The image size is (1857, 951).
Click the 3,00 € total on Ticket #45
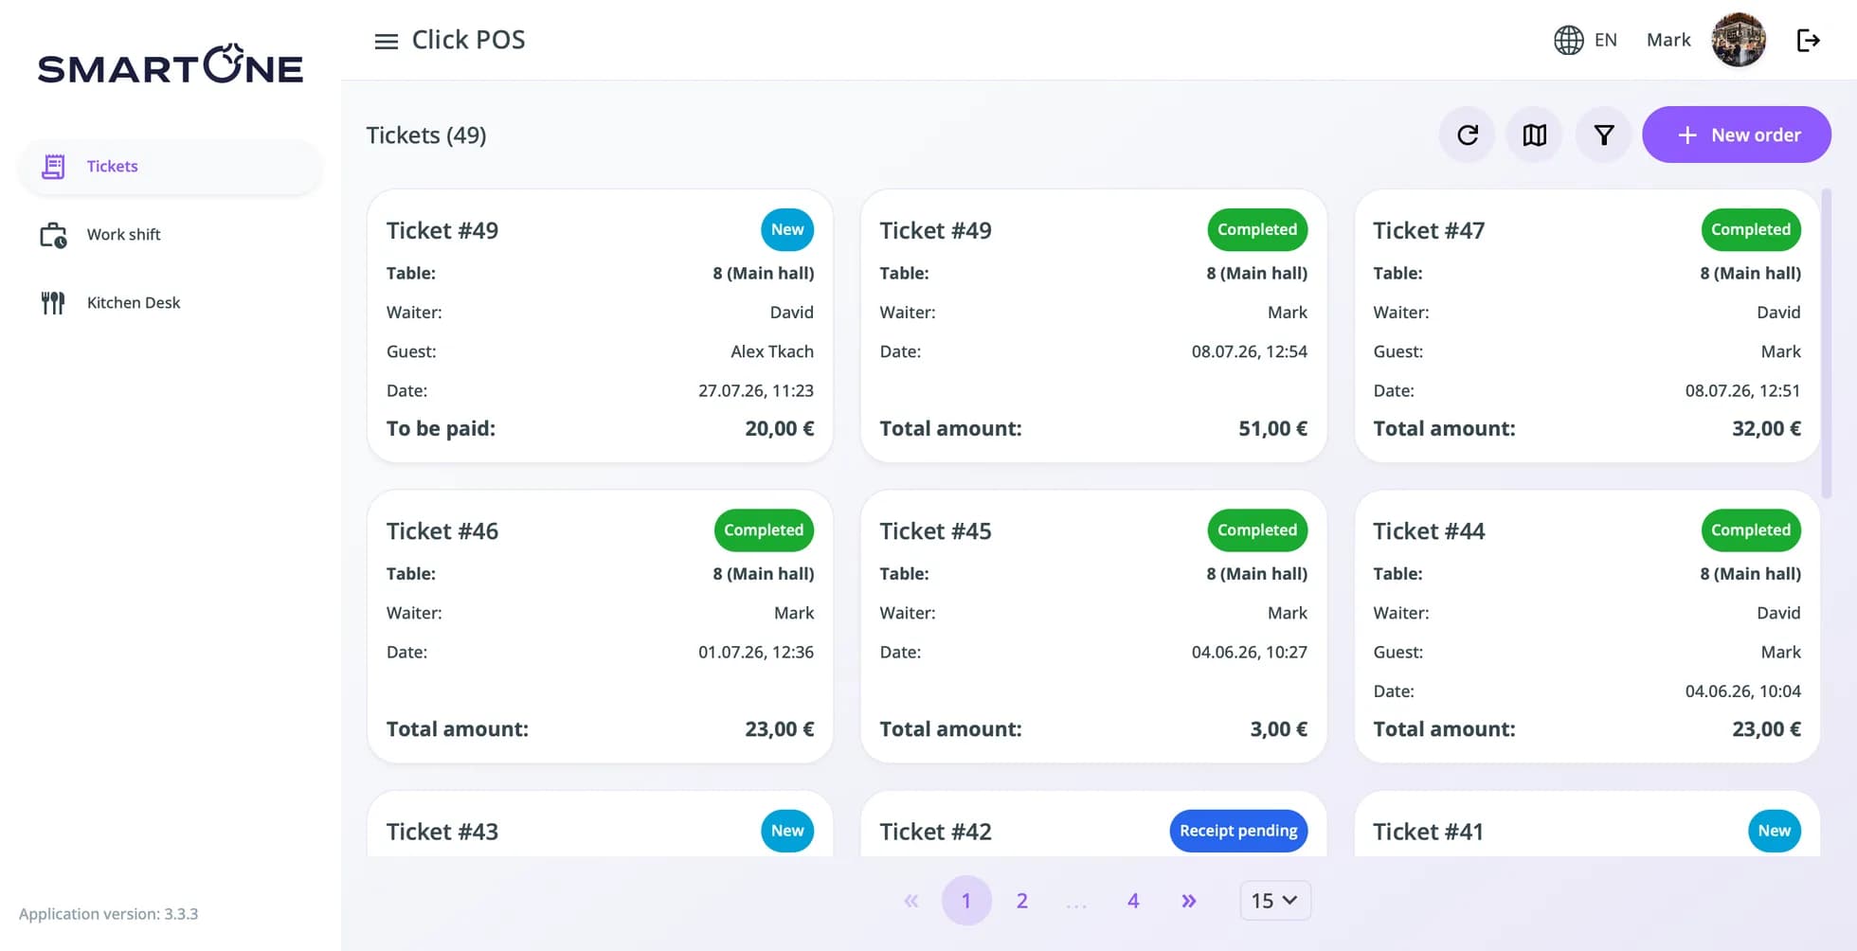1278,728
